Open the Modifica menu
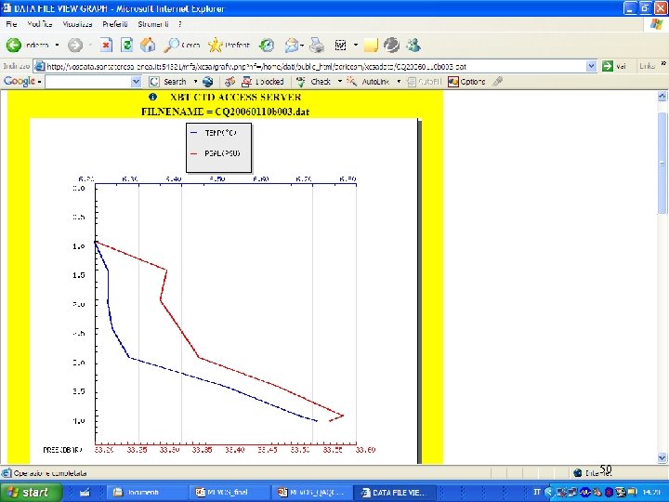 40,23
